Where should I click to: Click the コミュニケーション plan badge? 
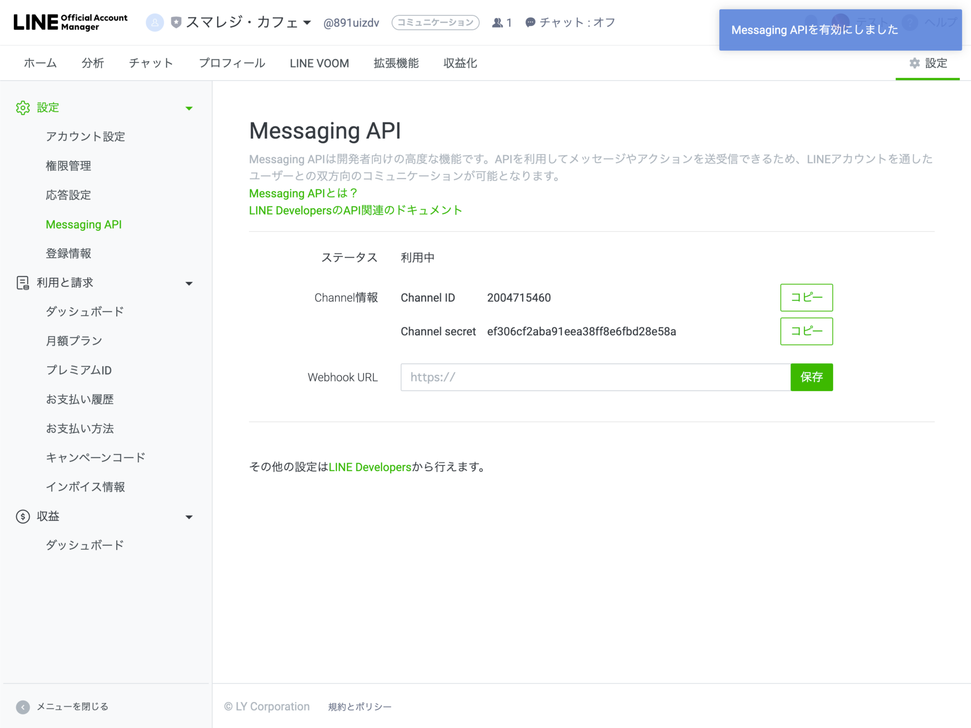(x=435, y=22)
